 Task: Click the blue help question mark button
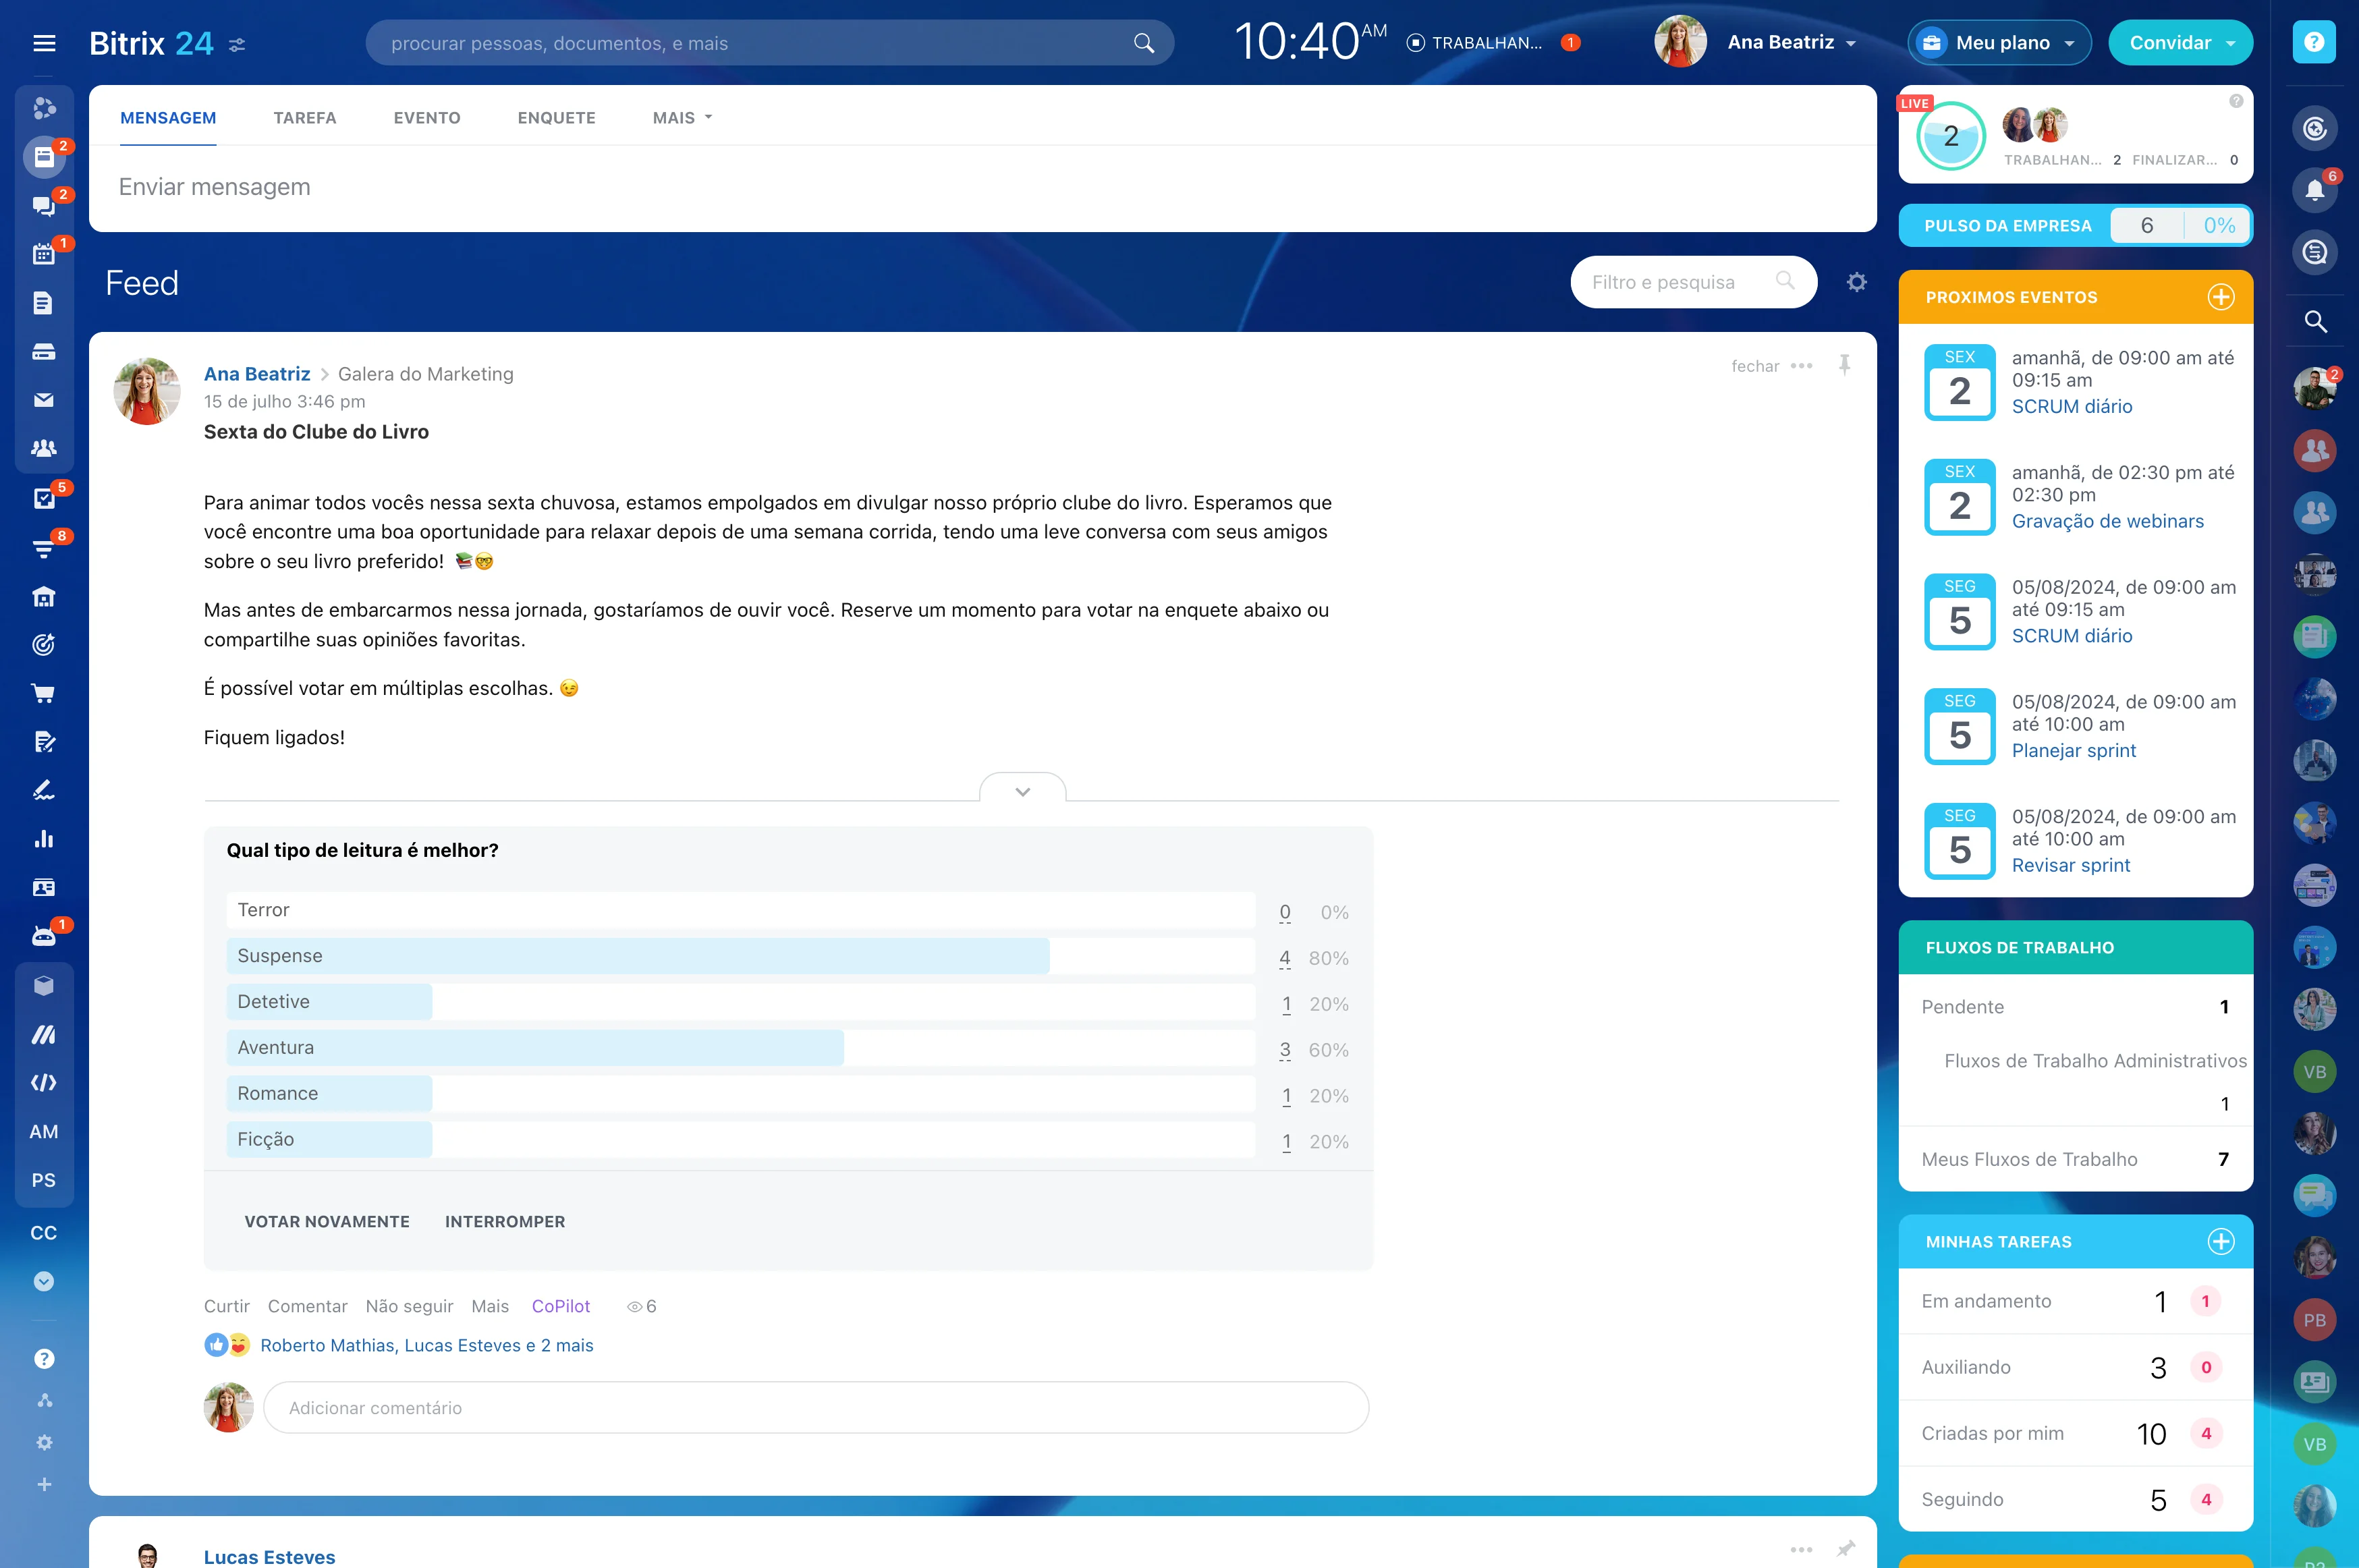pos(2313,42)
